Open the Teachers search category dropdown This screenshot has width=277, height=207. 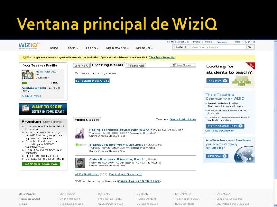[181, 47]
